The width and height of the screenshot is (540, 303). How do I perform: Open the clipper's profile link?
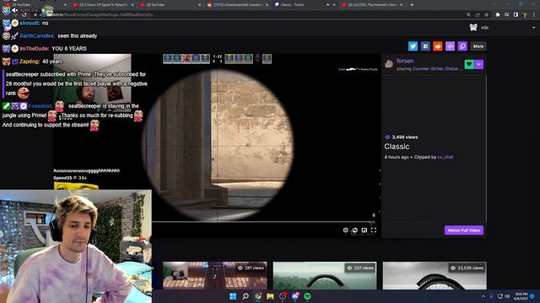445,157
